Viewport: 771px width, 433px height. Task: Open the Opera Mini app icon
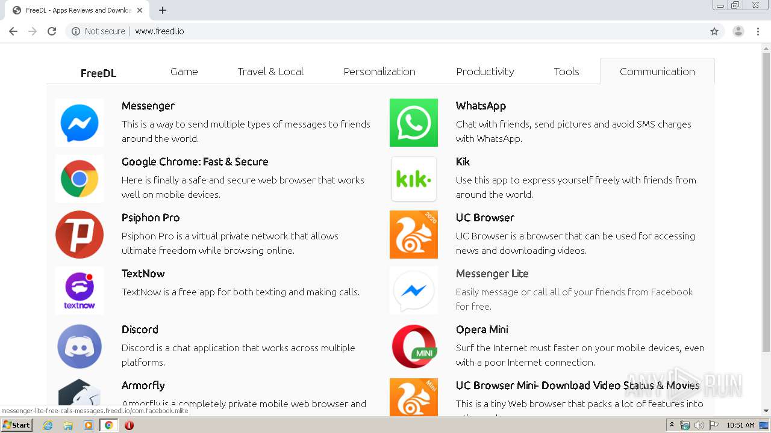pyautogui.click(x=414, y=346)
